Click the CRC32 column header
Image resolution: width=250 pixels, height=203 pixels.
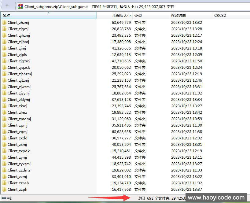click(x=219, y=15)
